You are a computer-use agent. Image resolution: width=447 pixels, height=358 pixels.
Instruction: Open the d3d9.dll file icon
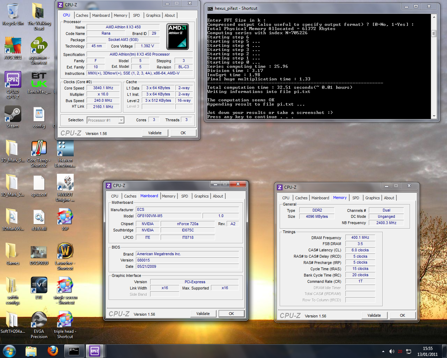tap(39, 220)
